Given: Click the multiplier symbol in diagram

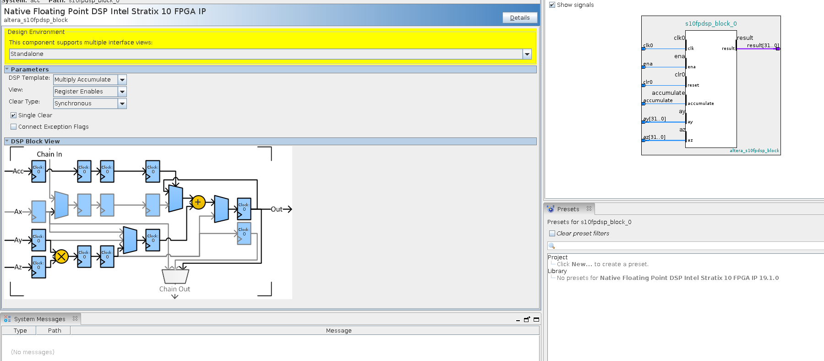Looking at the screenshot, I should [x=61, y=257].
